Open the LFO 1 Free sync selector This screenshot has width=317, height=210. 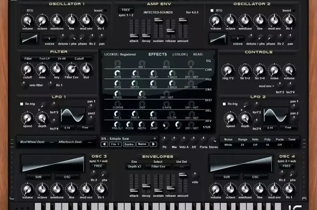pyautogui.click(x=85, y=127)
